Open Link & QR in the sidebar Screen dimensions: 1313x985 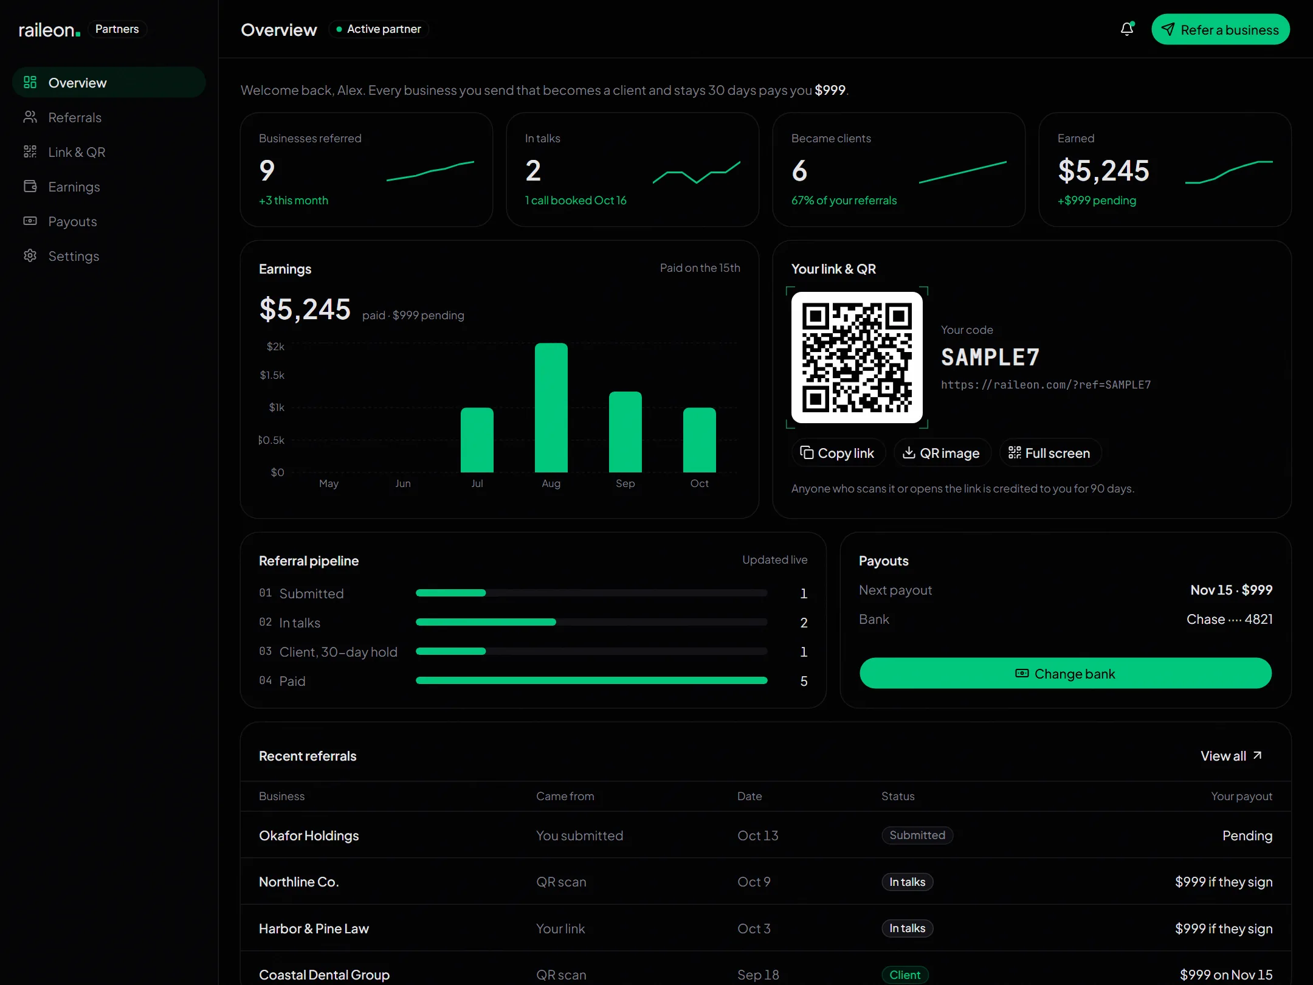coord(109,151)
